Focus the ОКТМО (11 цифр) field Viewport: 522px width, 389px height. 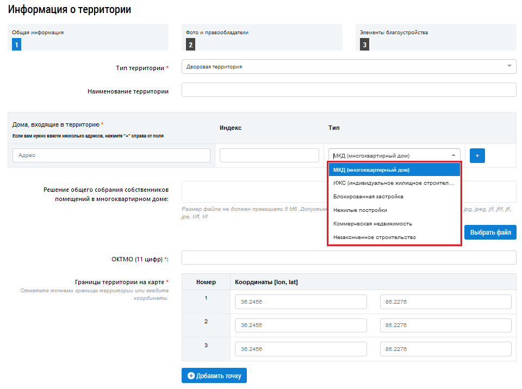point(349,258)
